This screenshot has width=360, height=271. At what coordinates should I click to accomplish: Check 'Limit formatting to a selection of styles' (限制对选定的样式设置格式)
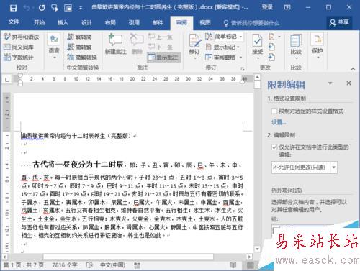point(274,111)
